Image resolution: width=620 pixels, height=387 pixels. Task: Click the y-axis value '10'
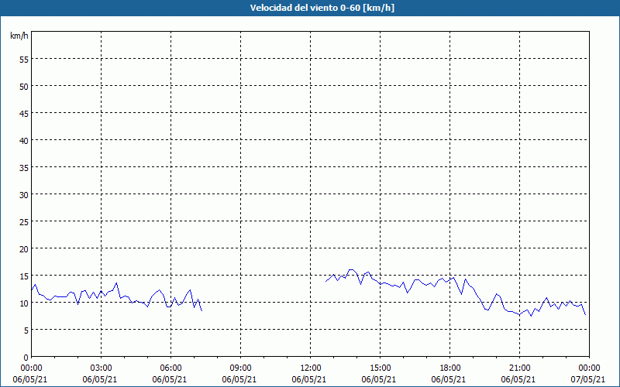24,303
